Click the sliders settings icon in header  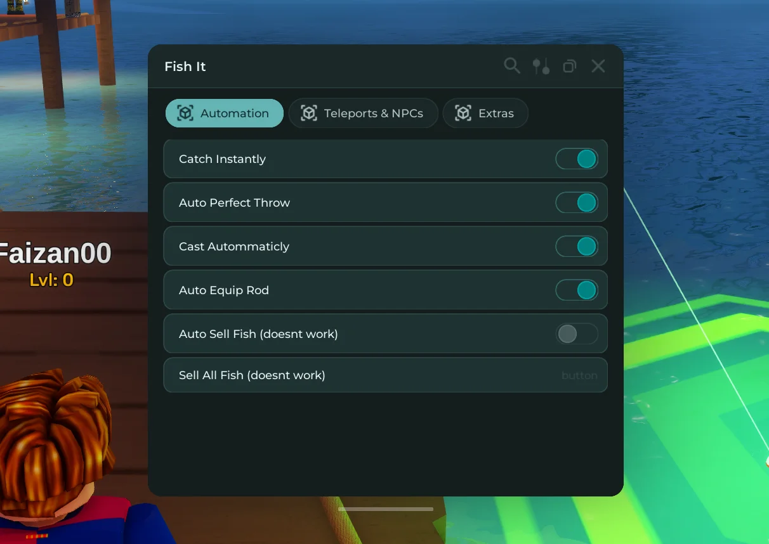(x=541, y=66)
